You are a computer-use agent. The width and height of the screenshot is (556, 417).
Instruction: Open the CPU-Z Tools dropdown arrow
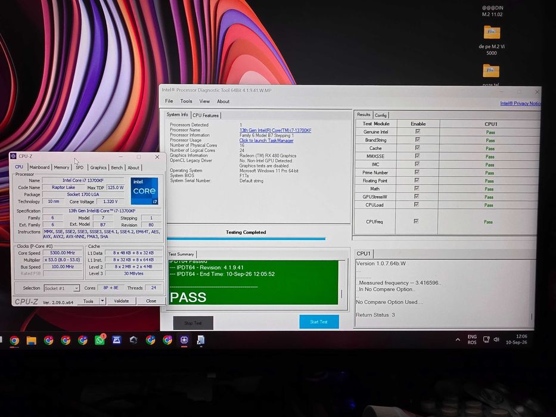click(102, 301)
